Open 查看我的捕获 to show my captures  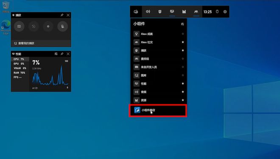[41, 43]
